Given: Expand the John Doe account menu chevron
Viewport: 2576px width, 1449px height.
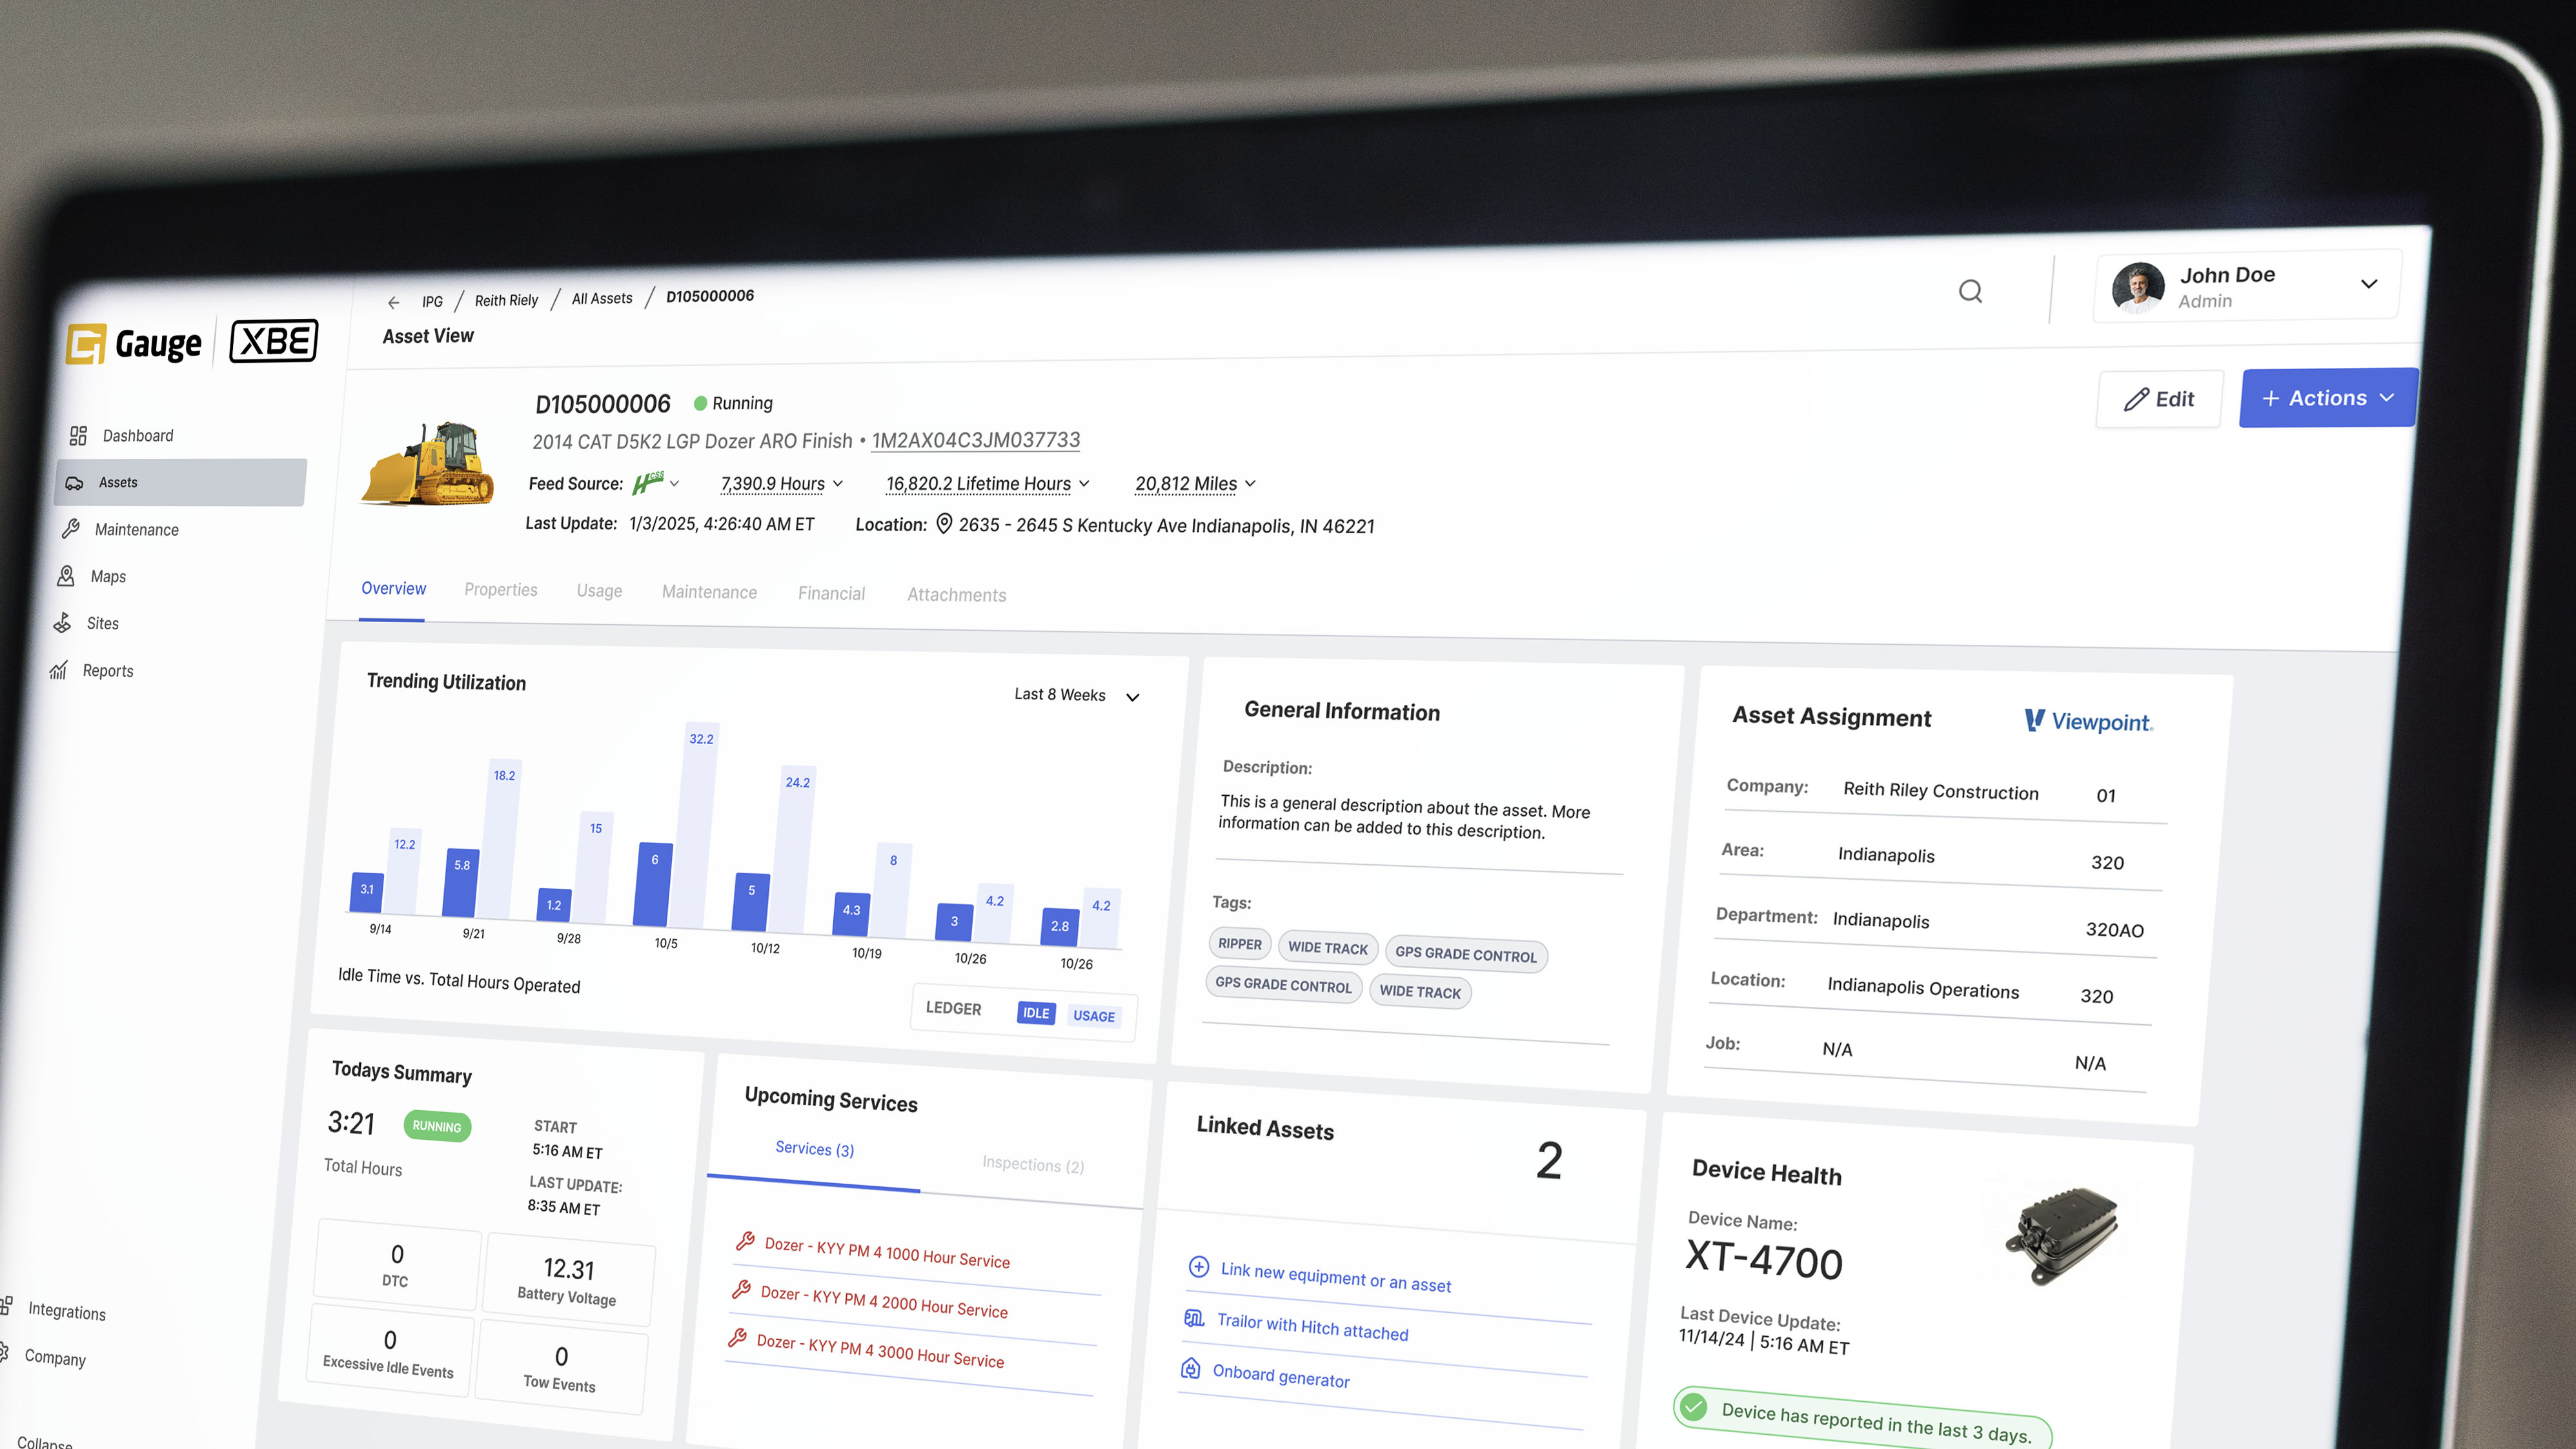Looking at the screenshot, I should pos(2369,284).
